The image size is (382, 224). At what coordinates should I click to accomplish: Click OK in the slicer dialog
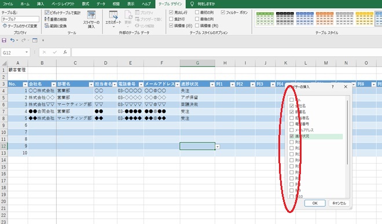click(x=315, y=203)
